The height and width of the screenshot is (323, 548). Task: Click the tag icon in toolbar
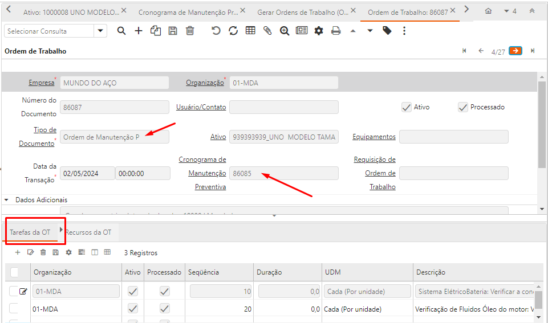click(387, 31)
